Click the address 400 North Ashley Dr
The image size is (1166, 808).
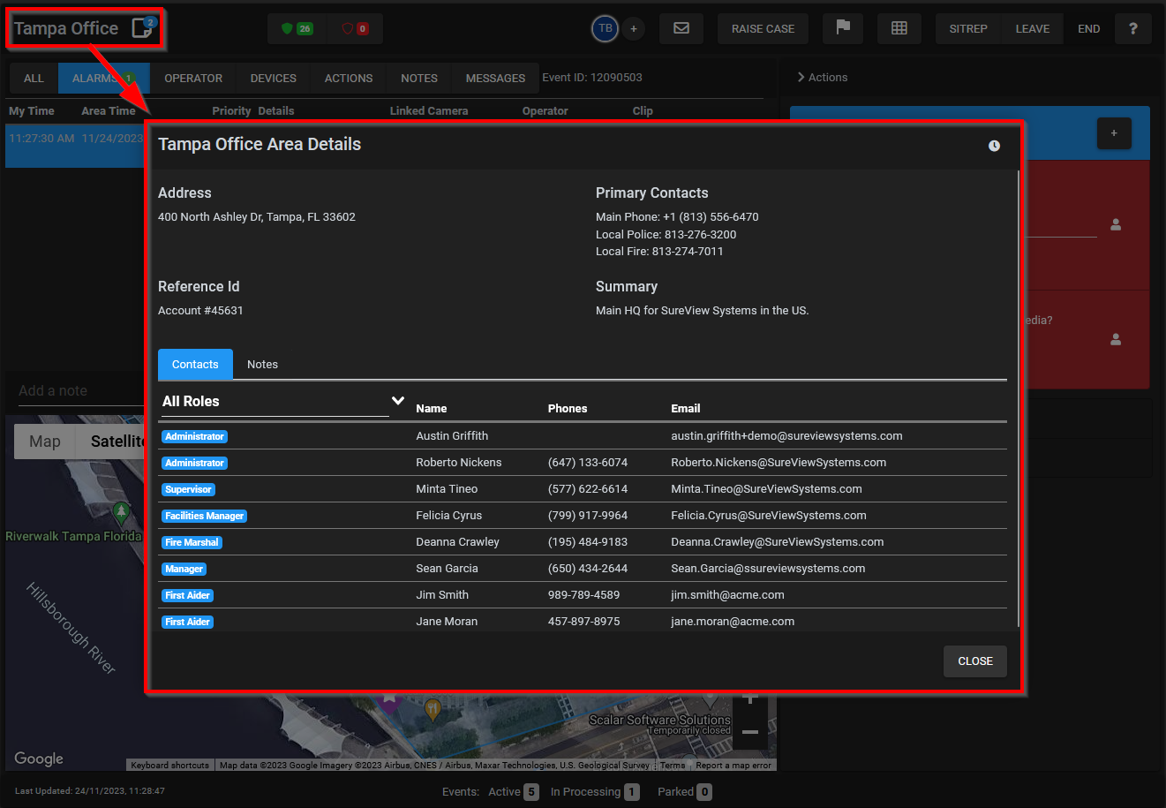[x=256, y=216]
